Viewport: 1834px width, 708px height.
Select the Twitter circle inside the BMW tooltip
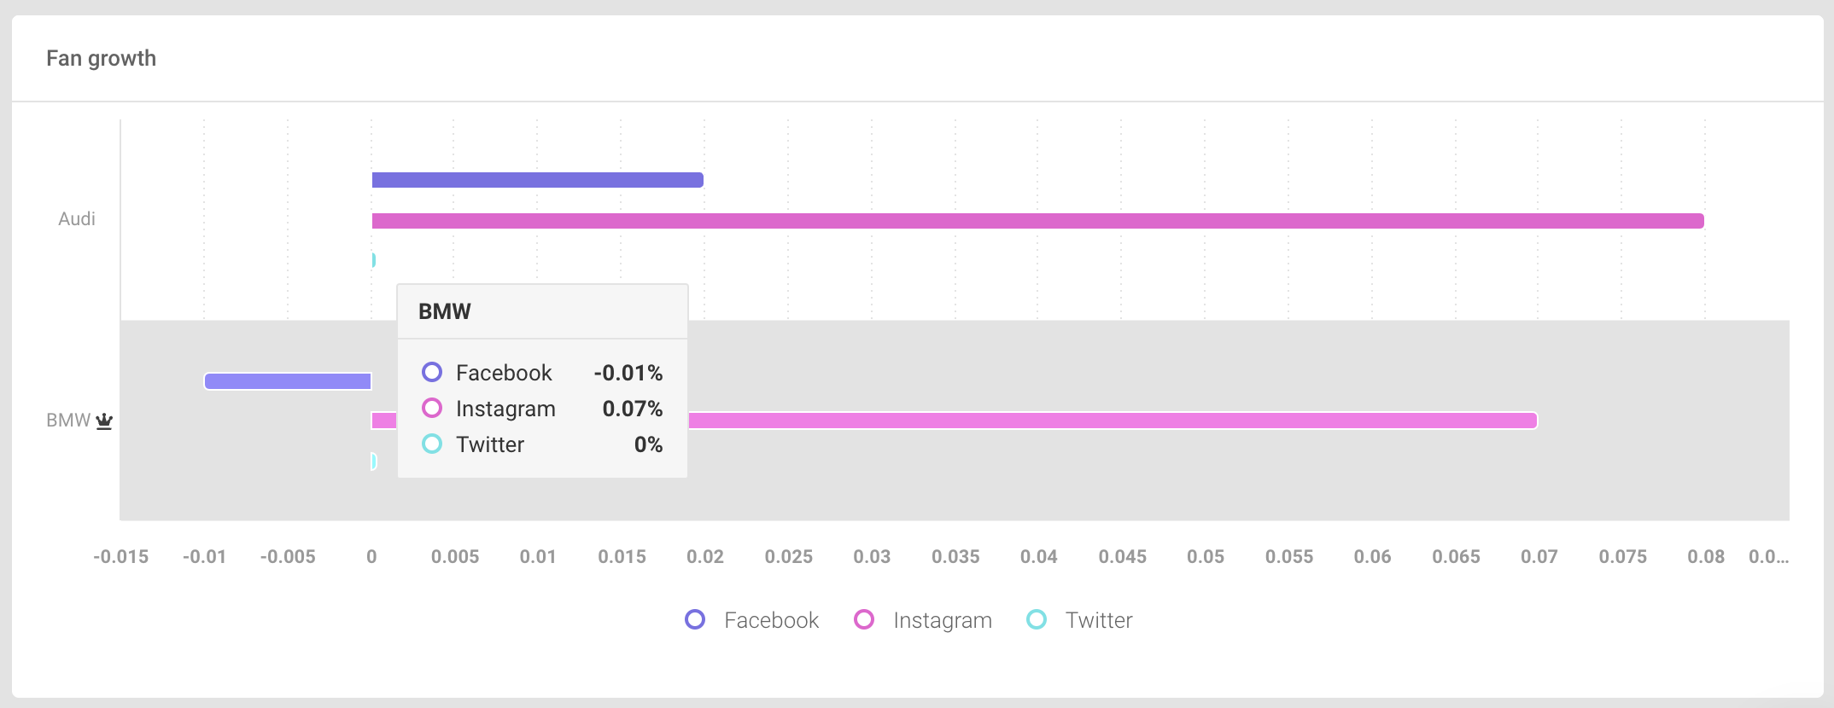pyautogui.click(x=432, y=444)
